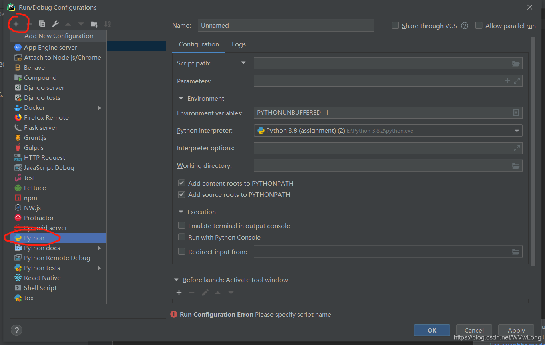The width and height of the screenshot is (545, 345).
Task: Click the plus icon in the Parameters field
Action: (507, 81)
